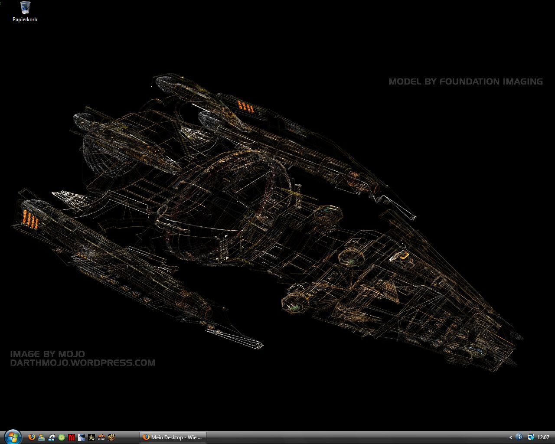
Task: Click the blue-grey Quick Launch icon after red M
Action: [82, 437]
